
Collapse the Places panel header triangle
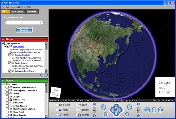3,40
